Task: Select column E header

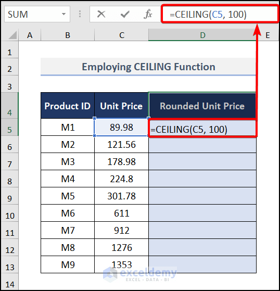Action: (x=268, y=35)
